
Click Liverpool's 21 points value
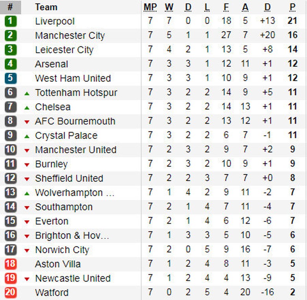pyautogui.click(x=292, y=21)
